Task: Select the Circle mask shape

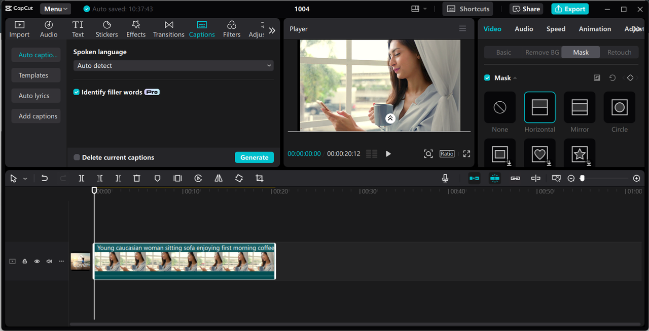Action: pos(619,107)
